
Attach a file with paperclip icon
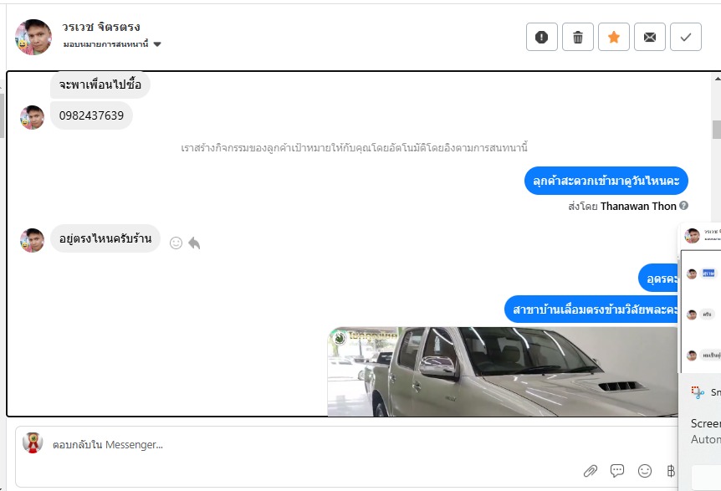point(591,471)
